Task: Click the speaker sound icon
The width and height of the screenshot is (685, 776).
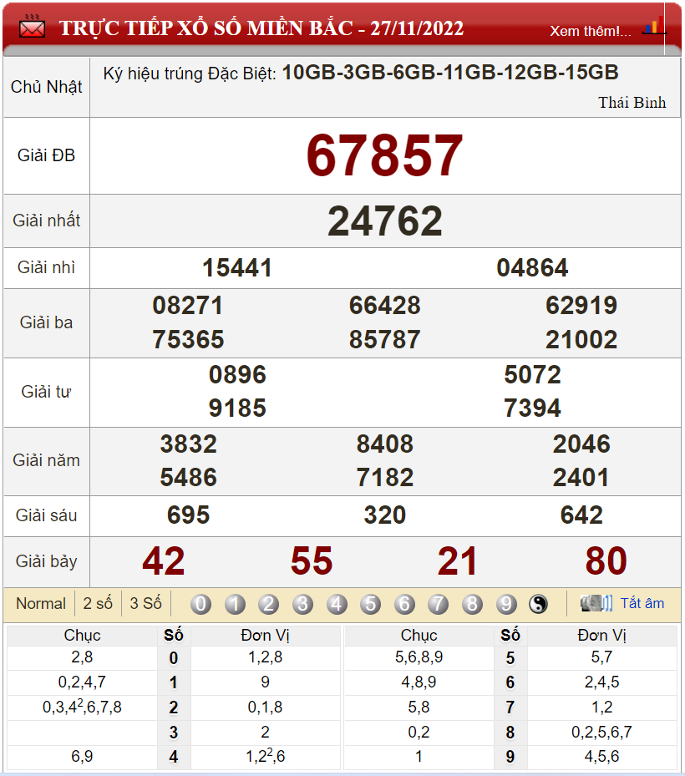Action: (596, 603)
